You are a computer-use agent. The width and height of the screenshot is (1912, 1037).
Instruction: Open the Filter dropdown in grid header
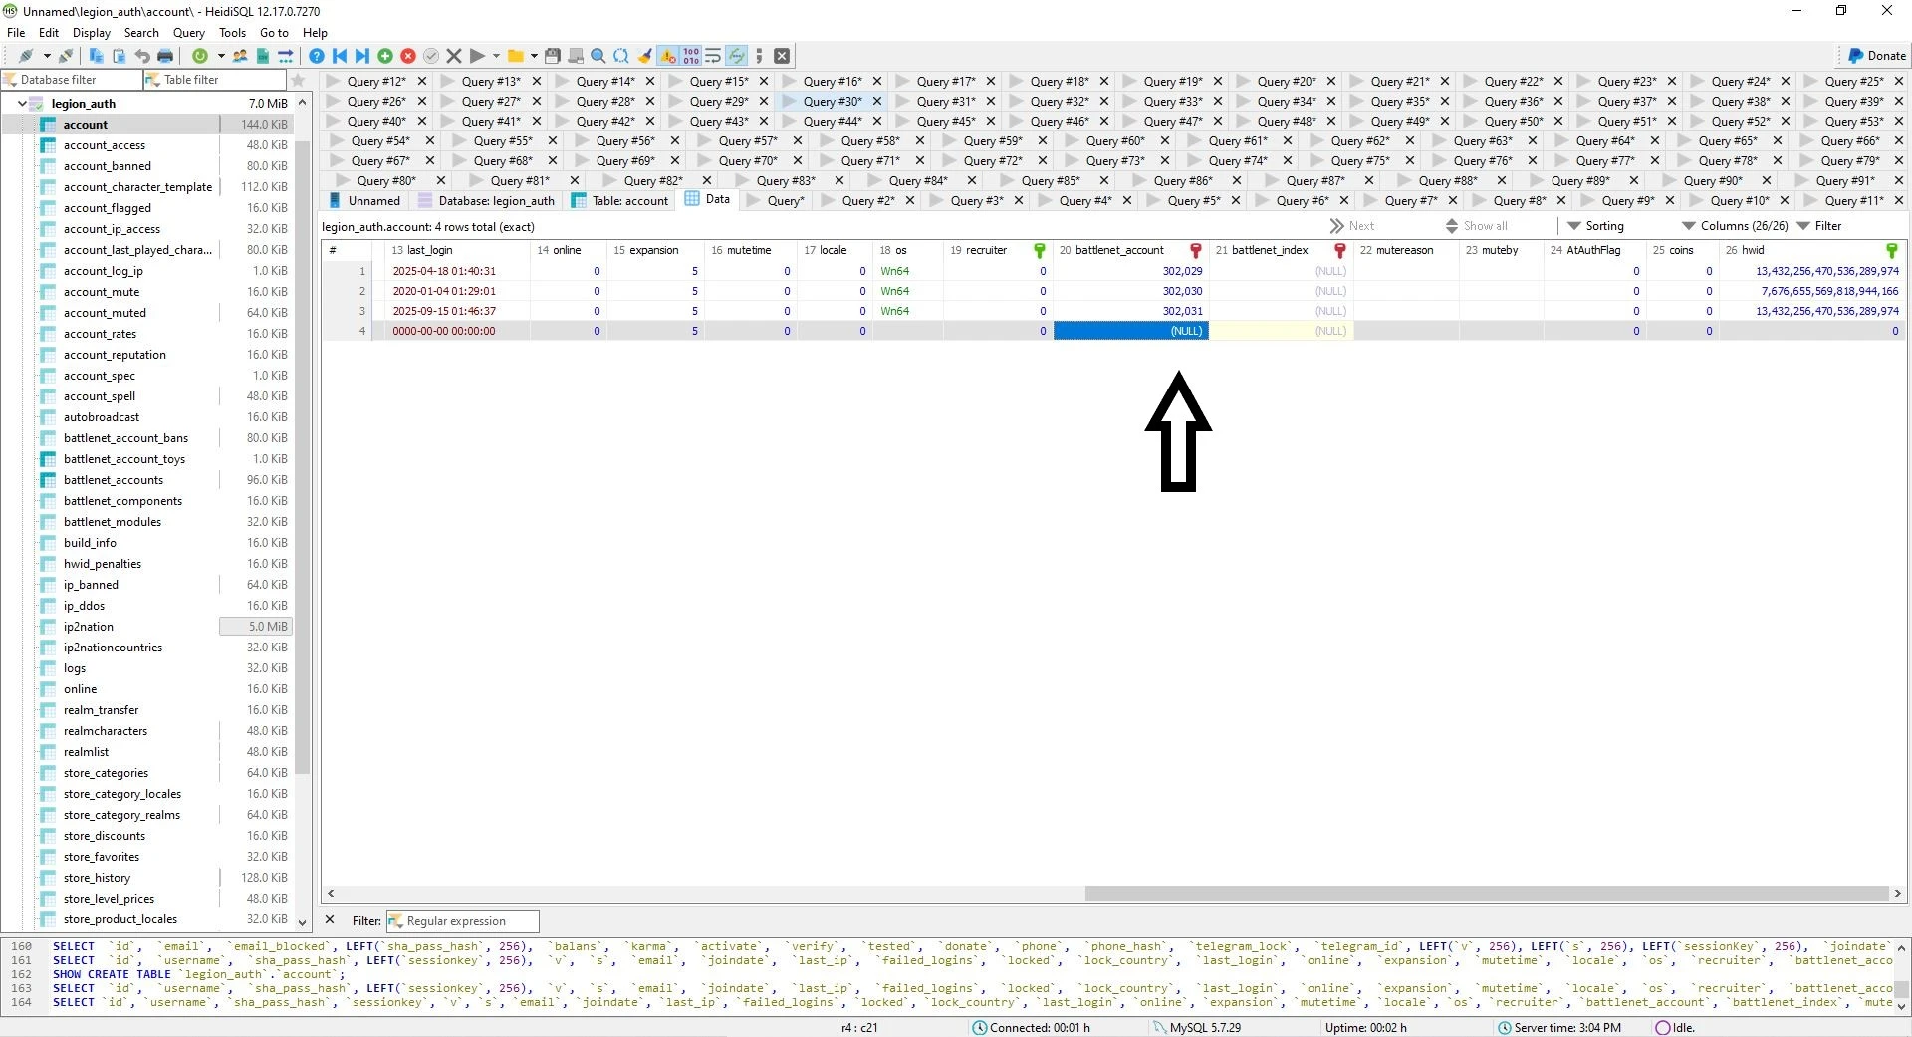pyautogui.click(x=1819, y=226)
